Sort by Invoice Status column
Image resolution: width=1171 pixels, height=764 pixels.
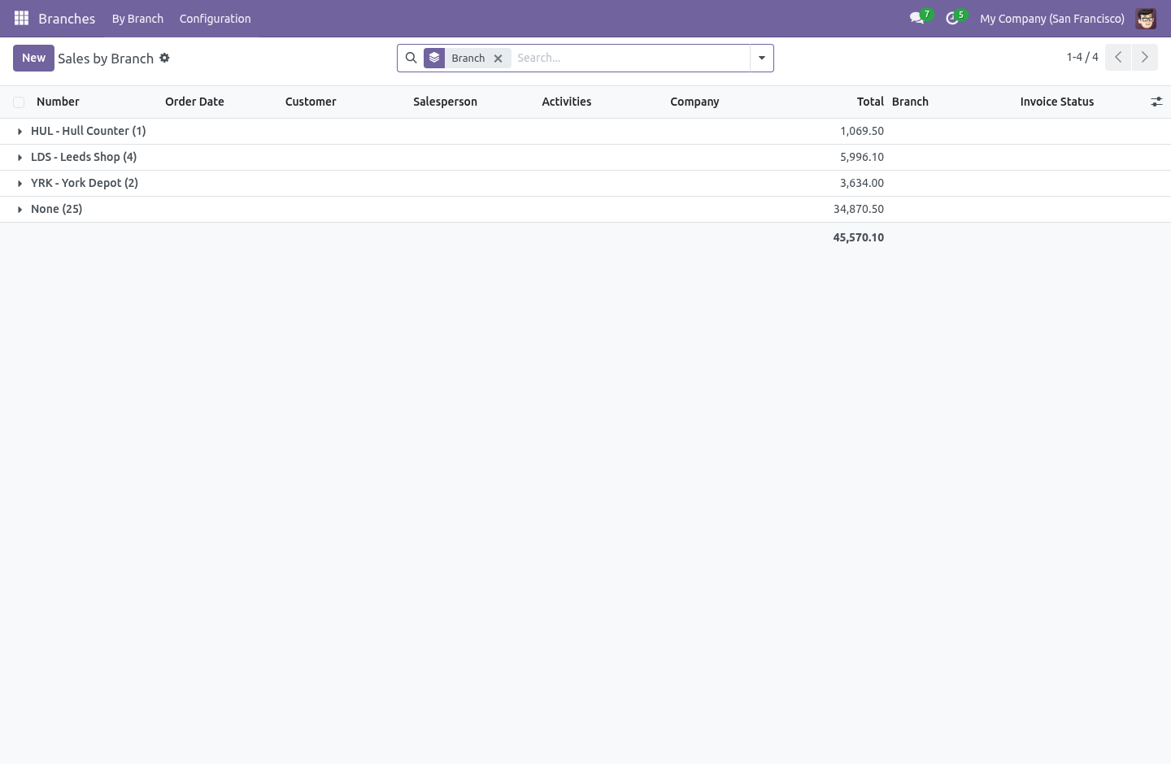tap(1056, 102)
